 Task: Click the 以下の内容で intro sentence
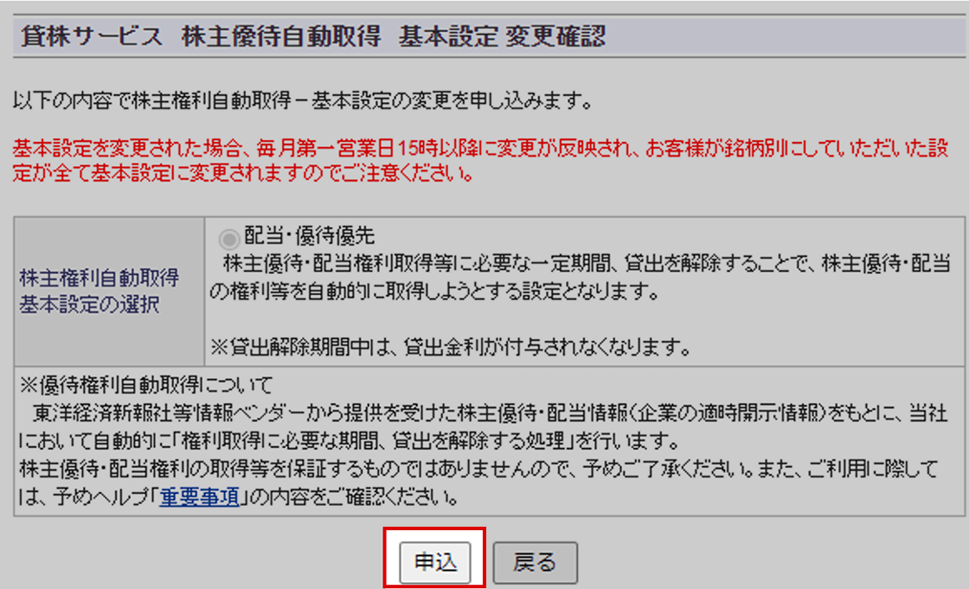pos(302,100)
